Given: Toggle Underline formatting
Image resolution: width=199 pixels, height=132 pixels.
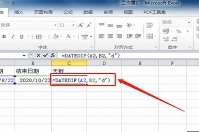Looking at the screenshot, I should [x=22, y=37].
